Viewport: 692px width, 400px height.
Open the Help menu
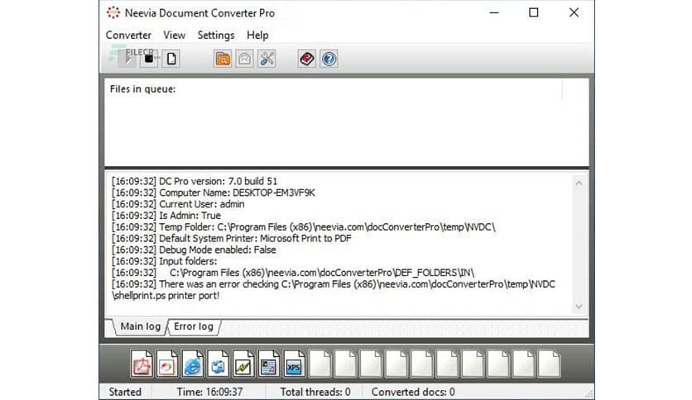coord(257,36)
